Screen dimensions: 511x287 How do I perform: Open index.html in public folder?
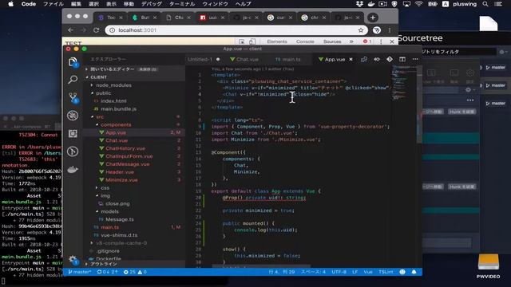tap(113, 101)
